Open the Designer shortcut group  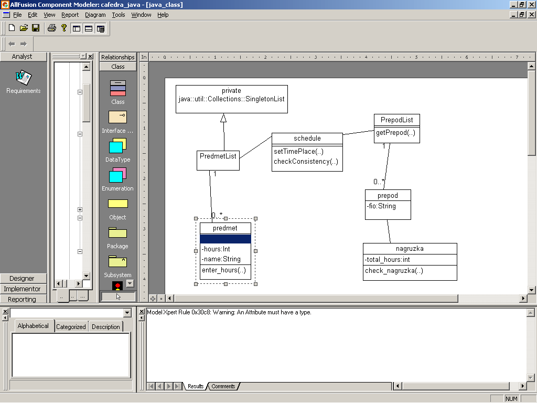[22, 278]
